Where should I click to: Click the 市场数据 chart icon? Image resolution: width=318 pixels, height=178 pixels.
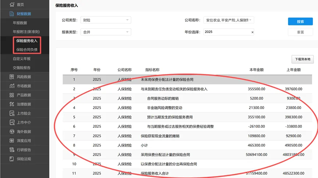tap(12, 86)
